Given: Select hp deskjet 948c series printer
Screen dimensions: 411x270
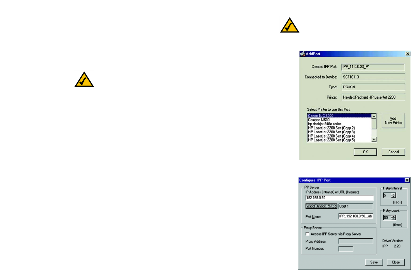Looking at the screenshot, I should click(339, 124).
